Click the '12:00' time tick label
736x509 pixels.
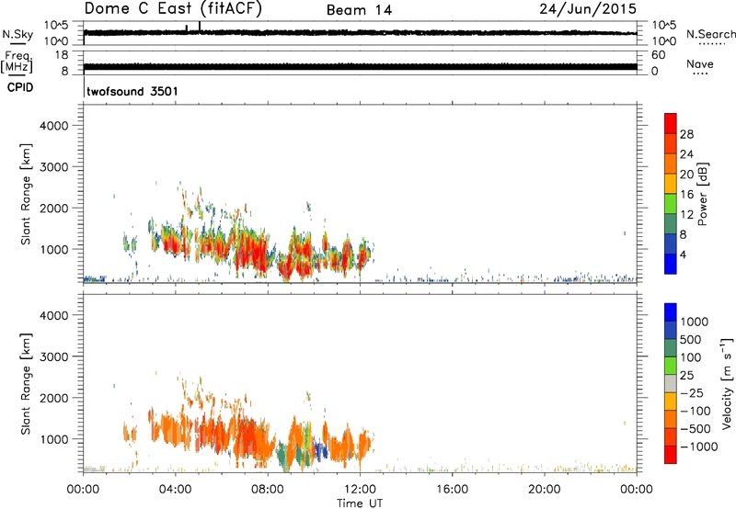point(360,490)
